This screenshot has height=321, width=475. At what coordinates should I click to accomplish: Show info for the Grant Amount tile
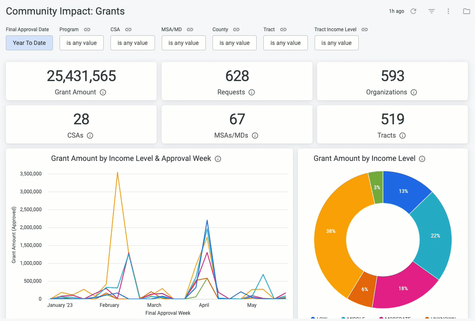pos(103,92)
